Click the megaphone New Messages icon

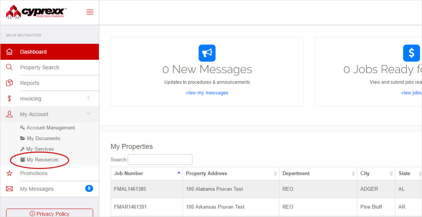pos(207,53)
